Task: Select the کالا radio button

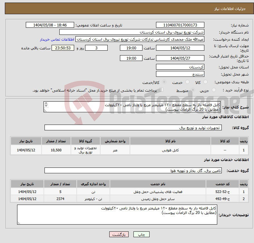Action: point(205,82)
